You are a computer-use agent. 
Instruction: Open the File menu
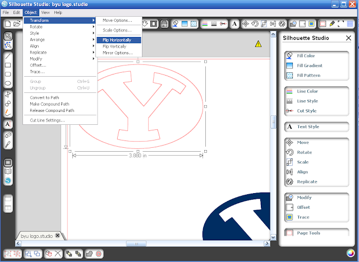(6, 12)
